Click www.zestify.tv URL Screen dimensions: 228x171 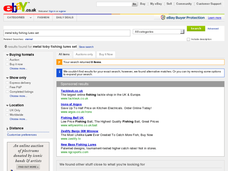pos(71,139)
